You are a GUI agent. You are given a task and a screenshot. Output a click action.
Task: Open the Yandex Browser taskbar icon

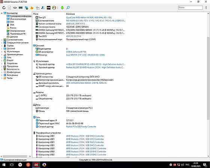pos(20,165)
